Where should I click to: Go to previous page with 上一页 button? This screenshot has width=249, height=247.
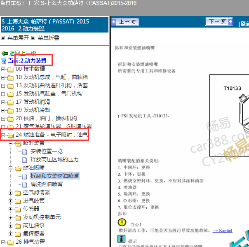tap(125, 22)
